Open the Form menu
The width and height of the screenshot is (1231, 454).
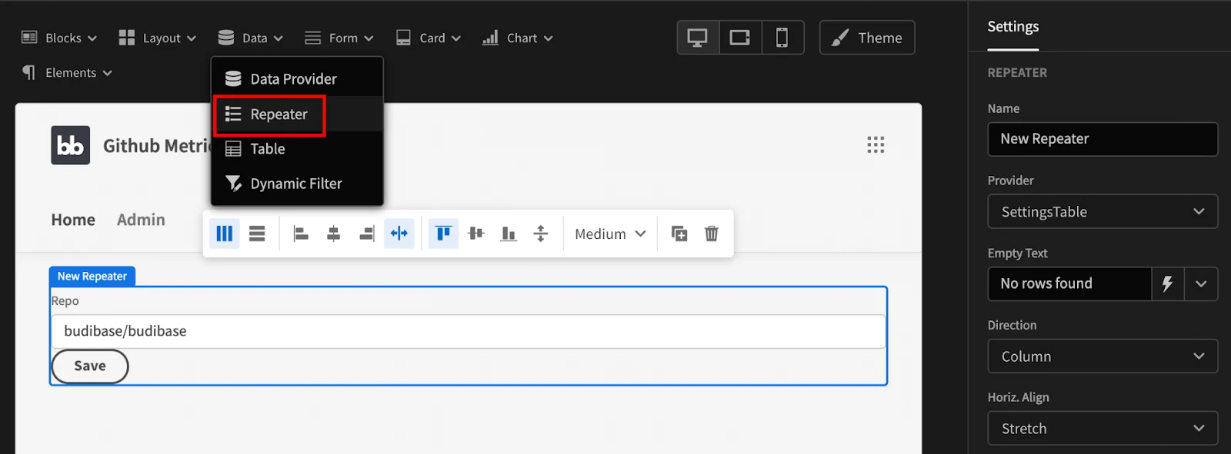(x=339, y=38)
